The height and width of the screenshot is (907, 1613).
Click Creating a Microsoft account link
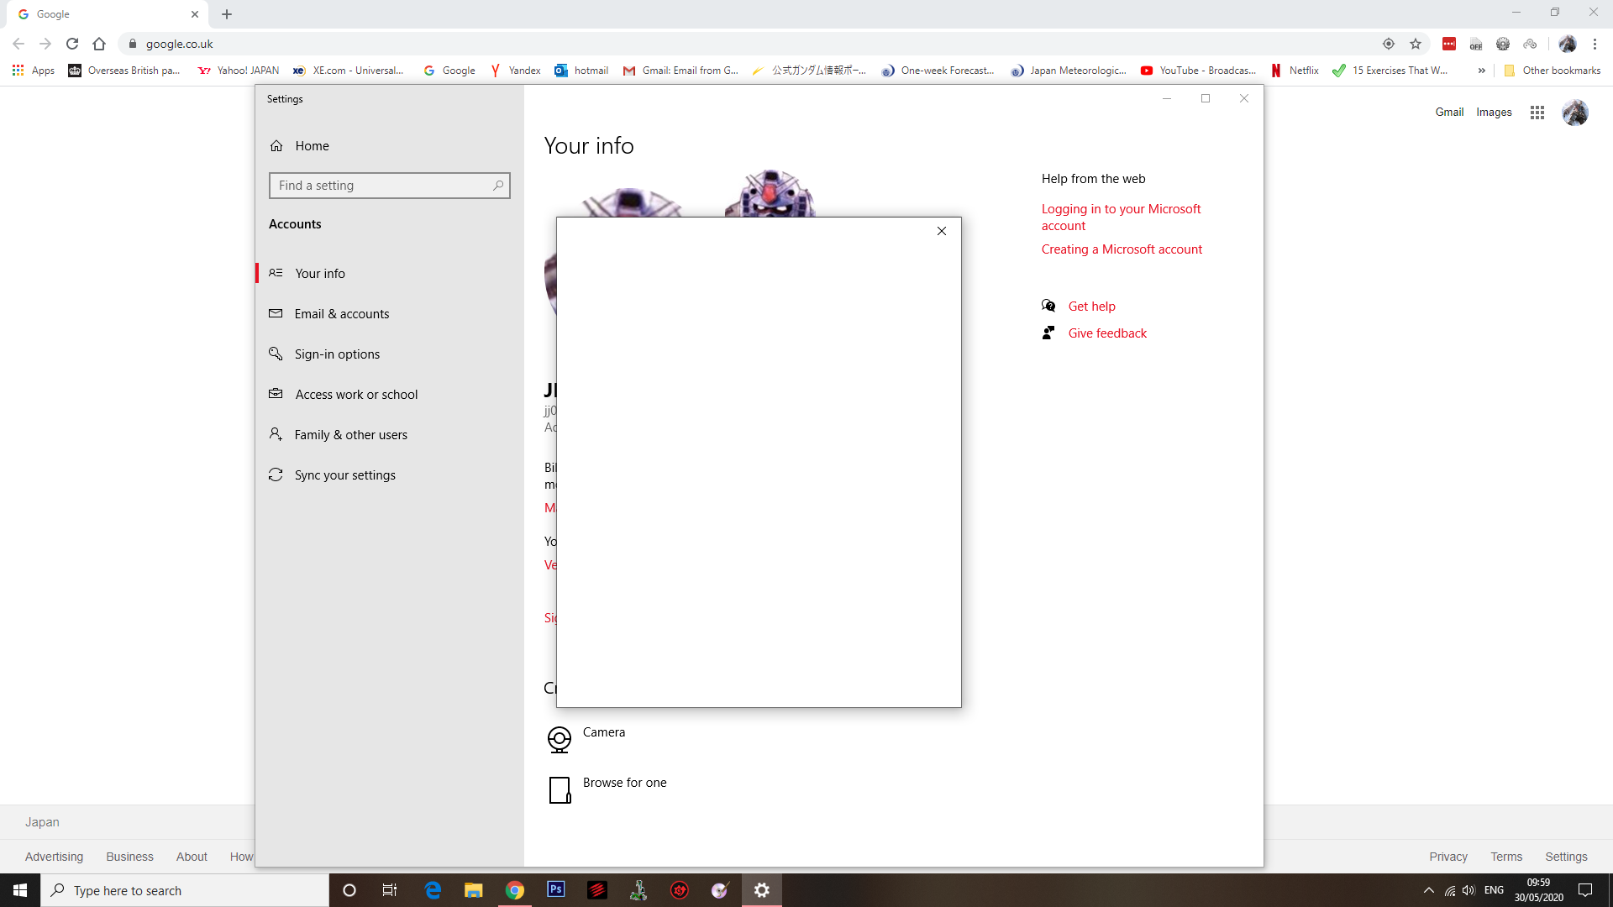[1122, 248]
